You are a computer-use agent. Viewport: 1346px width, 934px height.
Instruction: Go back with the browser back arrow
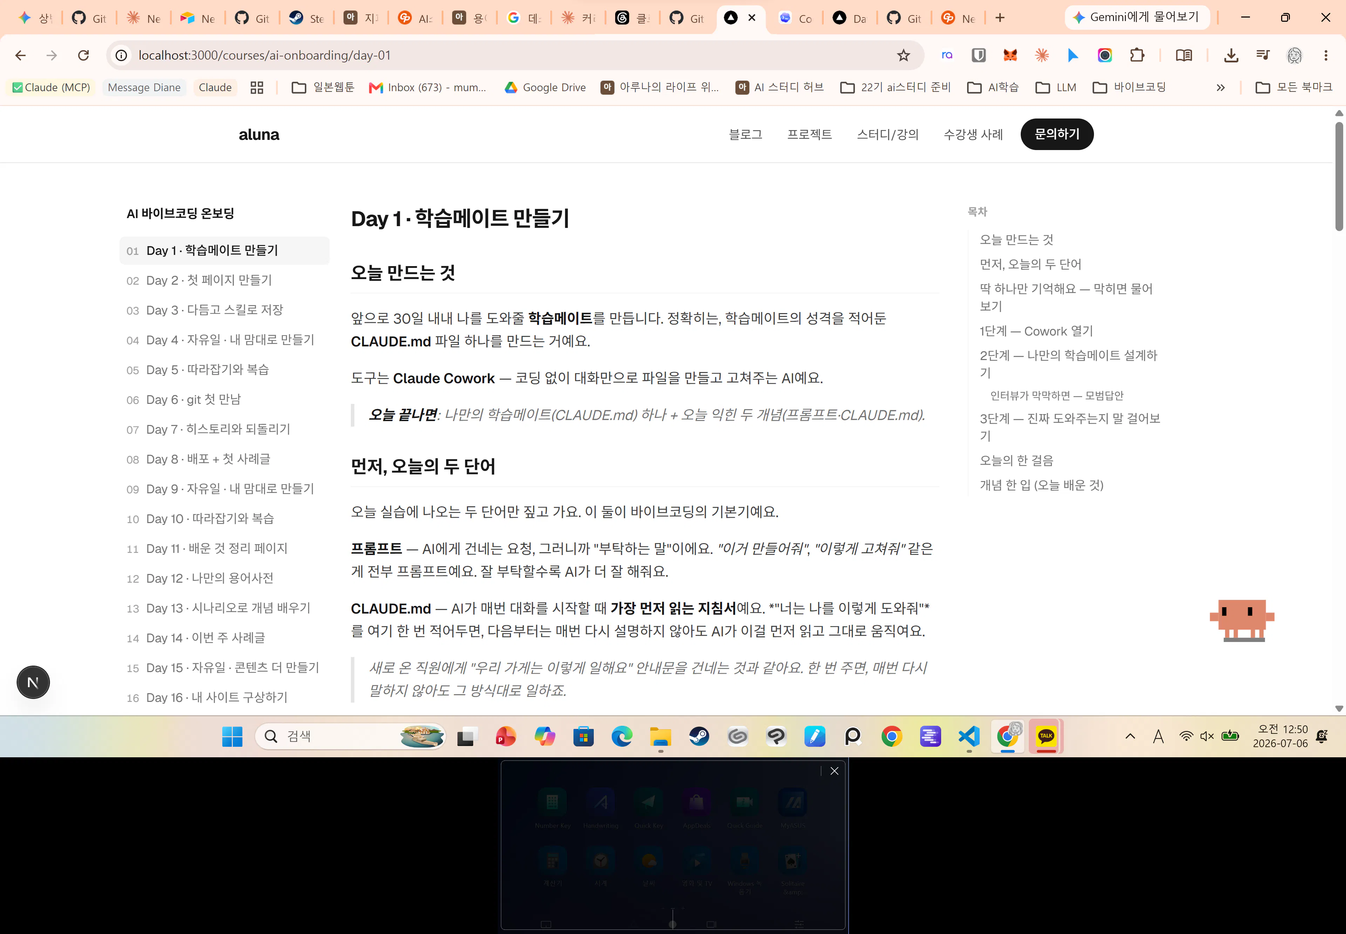(20, 55)
